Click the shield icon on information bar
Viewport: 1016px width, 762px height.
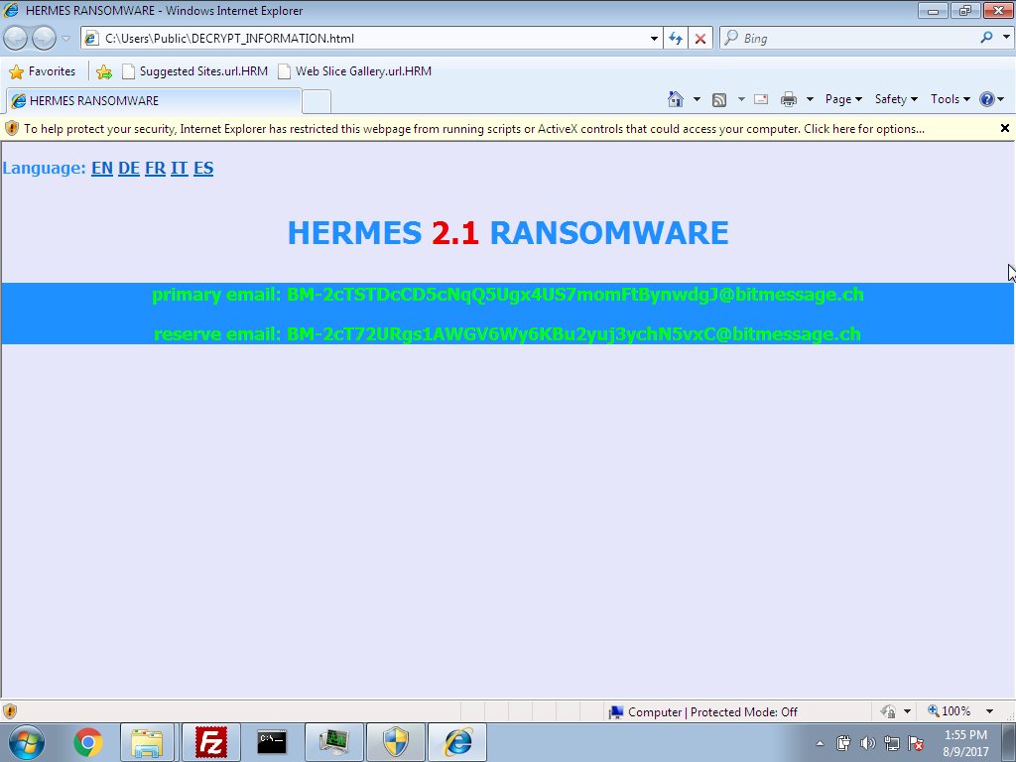[x=12, y=128]
